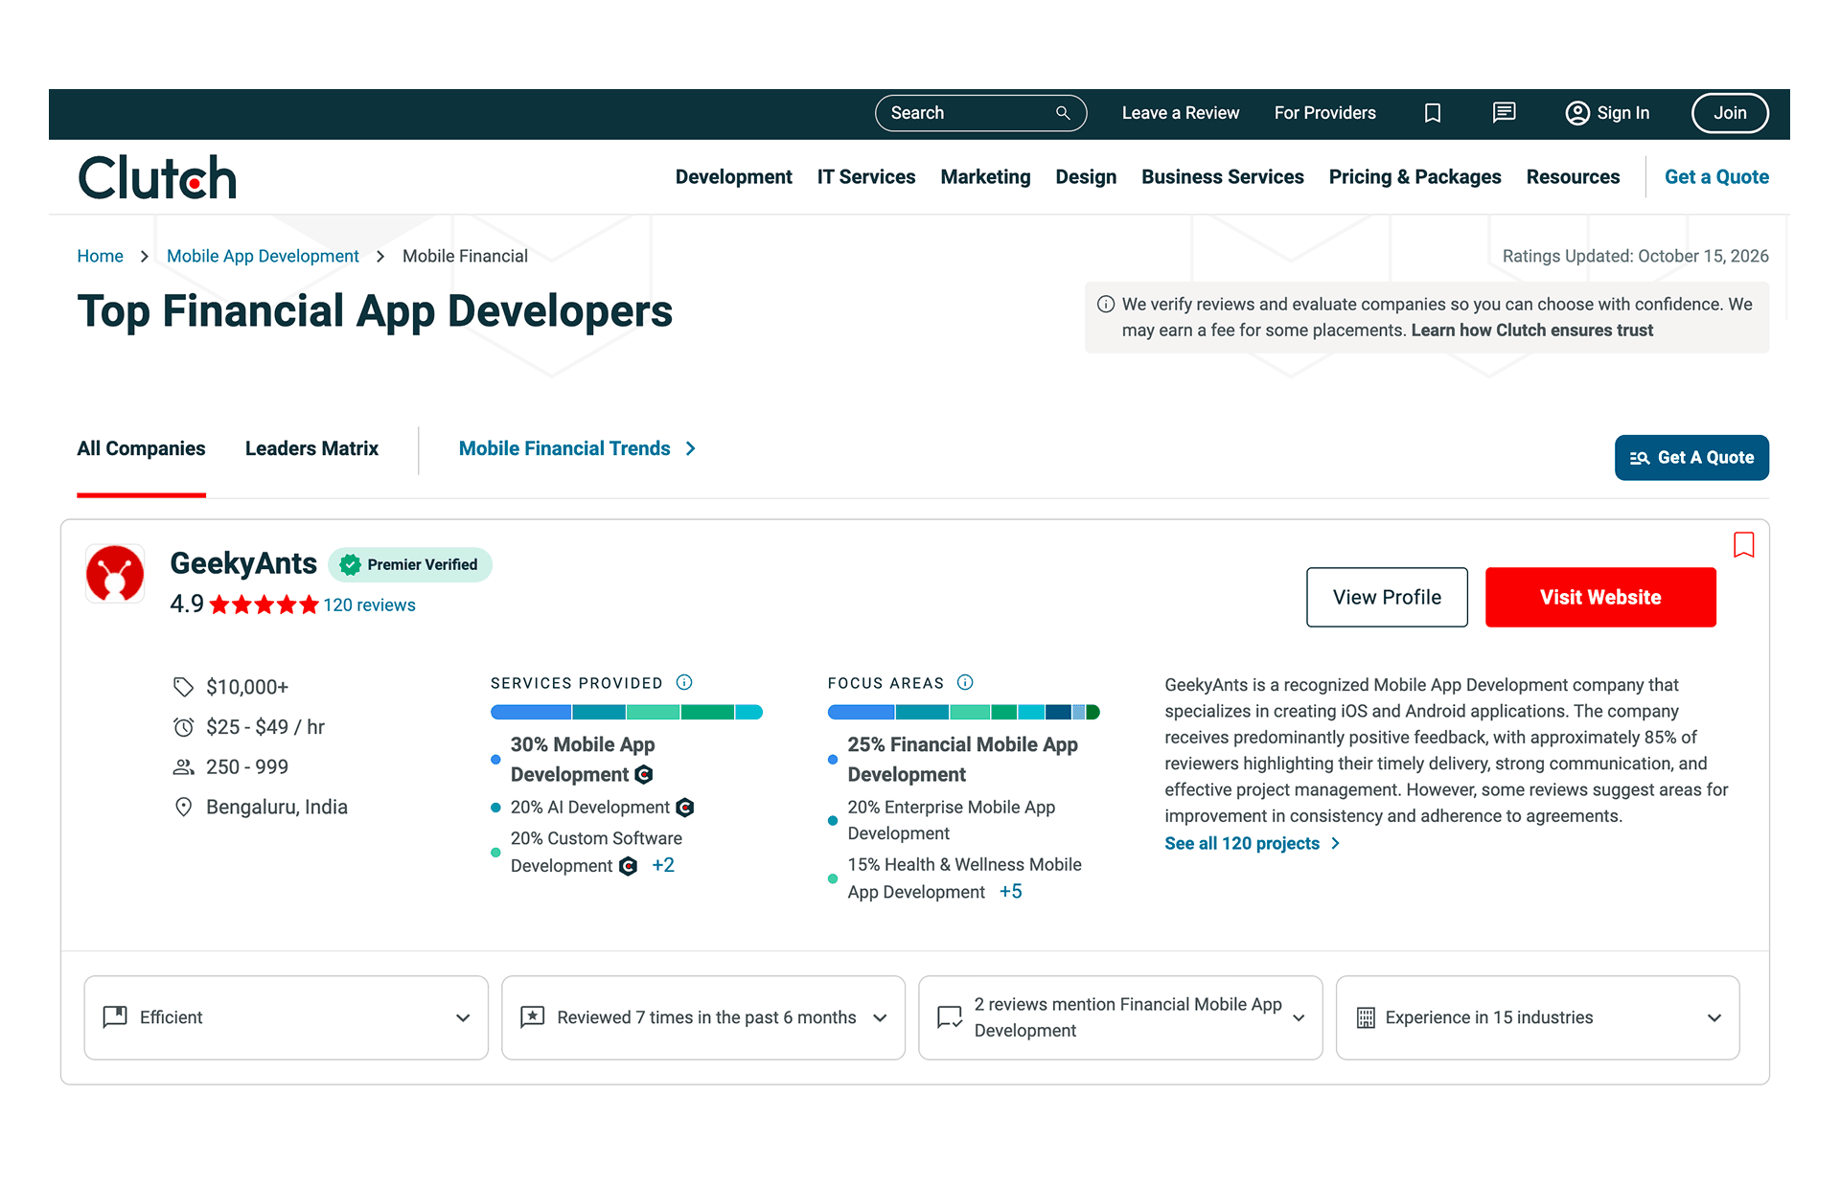The image size is (1840, 1186).
Task: Click the Premier Verified badge
Action: point(410,565)
